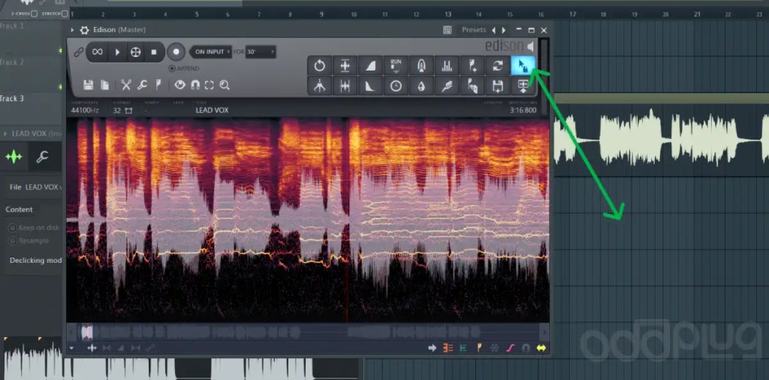This screenshot has height=380, width=769.
Task: Open the ON INPUT record mode dropdown
Action: (211, 52)
